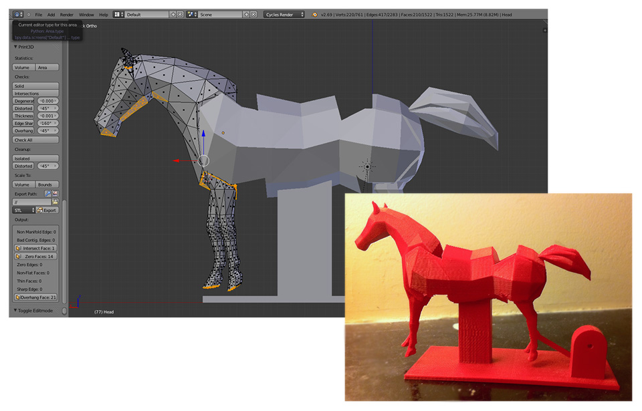Image resolution: width=642 pixels, height=411 pixels.
Task: Run the Degenerate check
Action: point(24,101)
